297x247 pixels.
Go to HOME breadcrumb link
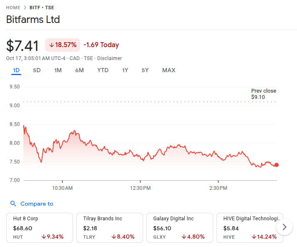13,8
